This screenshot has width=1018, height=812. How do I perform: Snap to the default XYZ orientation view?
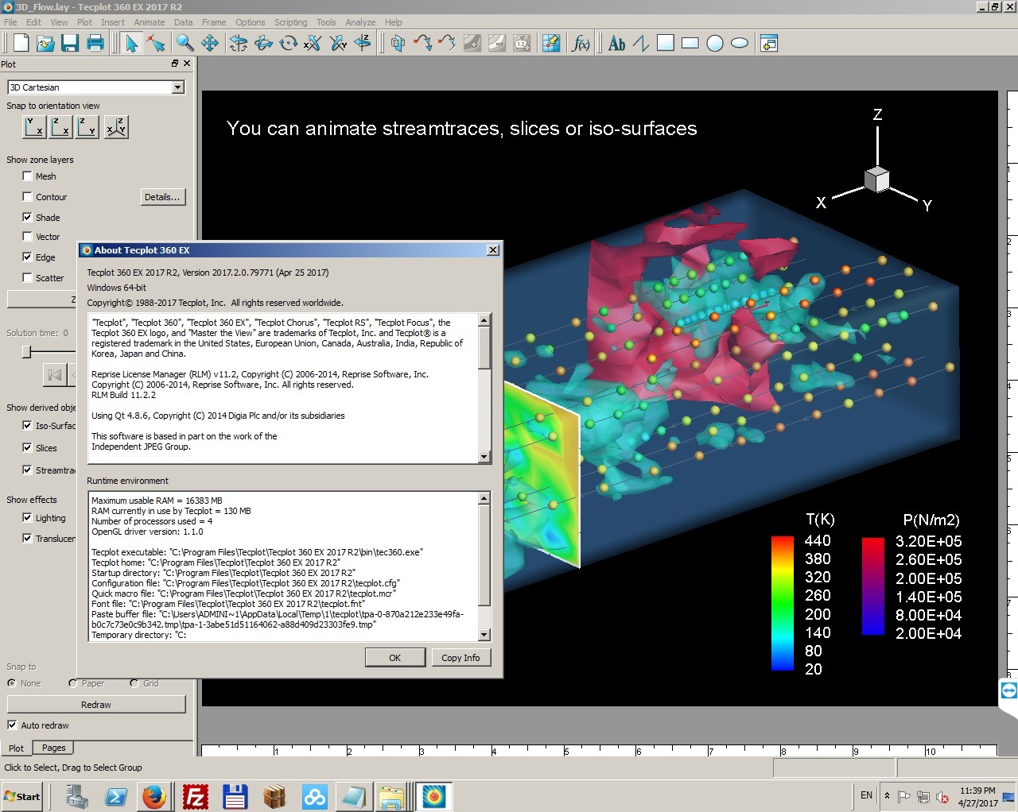pyautogui.click(x=116, y=127)
